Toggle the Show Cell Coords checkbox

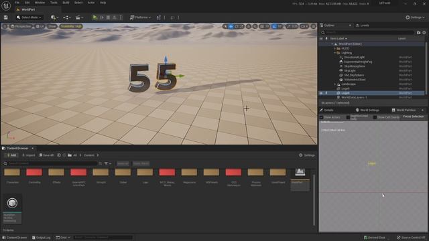point(375,117)
